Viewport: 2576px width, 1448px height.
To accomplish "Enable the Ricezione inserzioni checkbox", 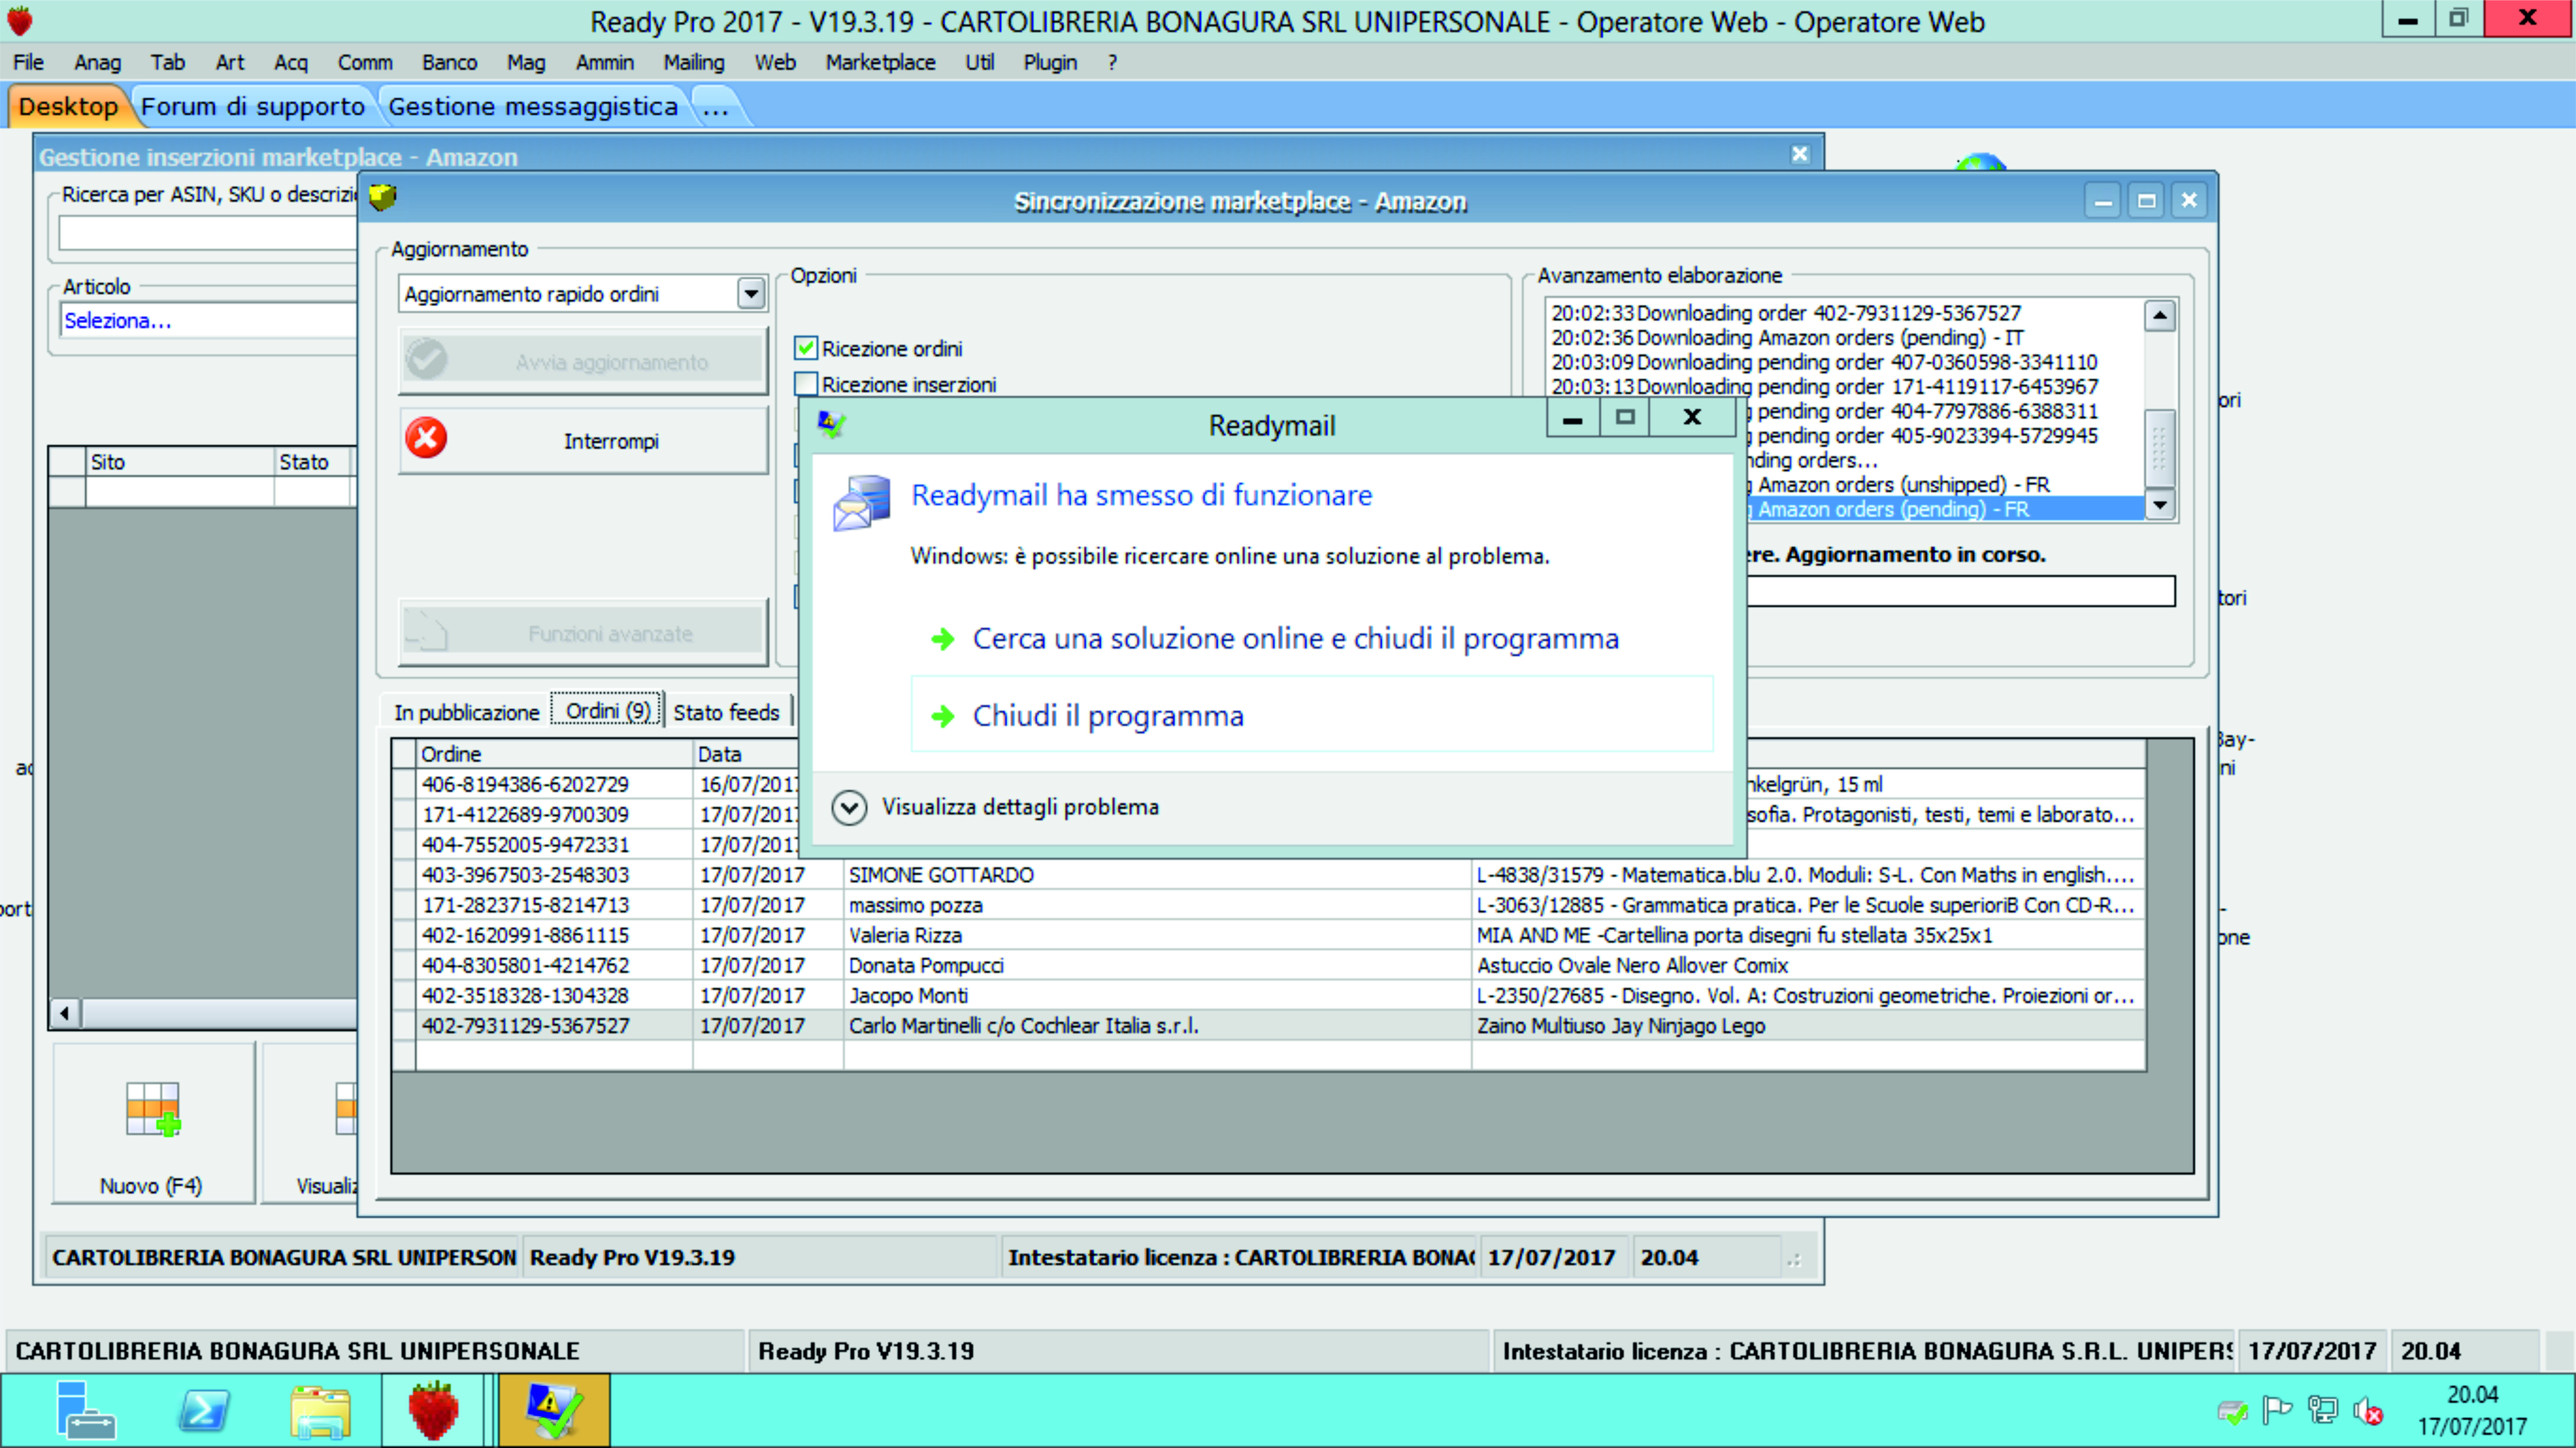I will [x=806, y=384].
